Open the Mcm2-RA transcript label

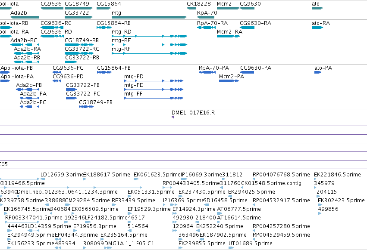229,32
